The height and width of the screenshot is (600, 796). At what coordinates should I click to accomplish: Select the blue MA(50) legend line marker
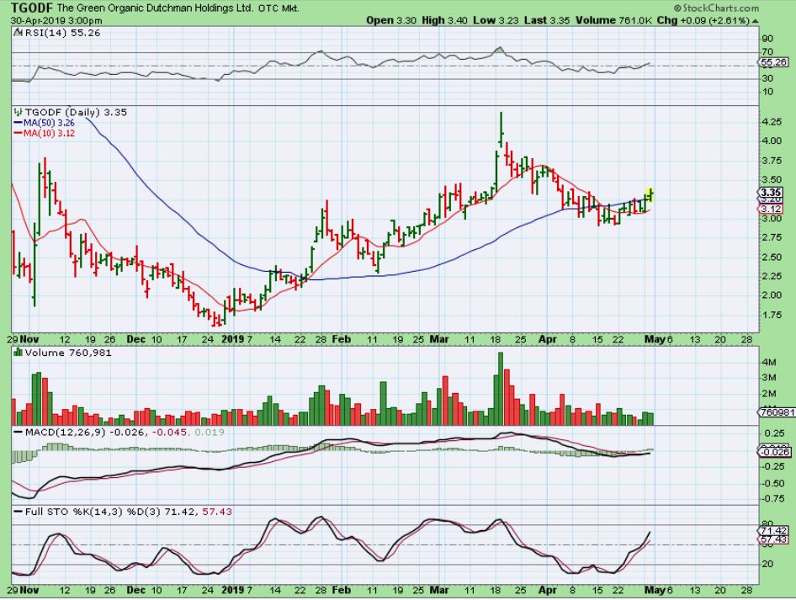pos(18,122)
